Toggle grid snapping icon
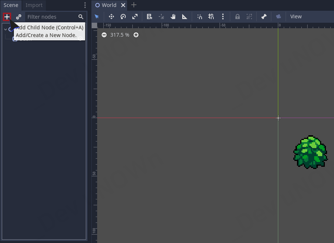This screenshot has height=243, width=334. pyautogui.click(x=211, y=16)
